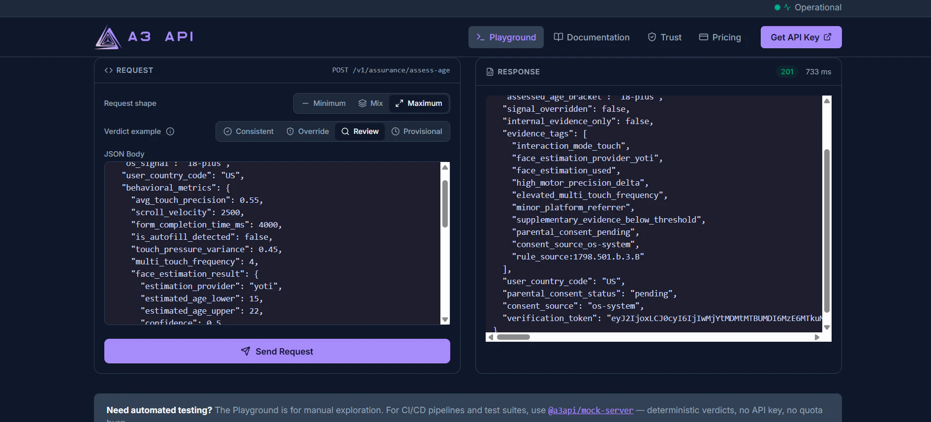Screen dimensions: 931x422
Task: Click the "verification_token" line in response
Action: coord(662,318)
